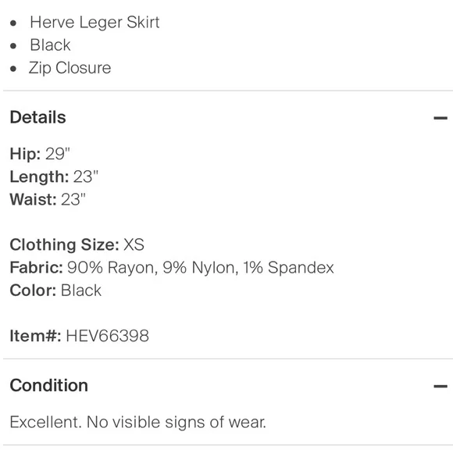Click the Details section heading
Screen dimensions: 453x453
(37, 117)
